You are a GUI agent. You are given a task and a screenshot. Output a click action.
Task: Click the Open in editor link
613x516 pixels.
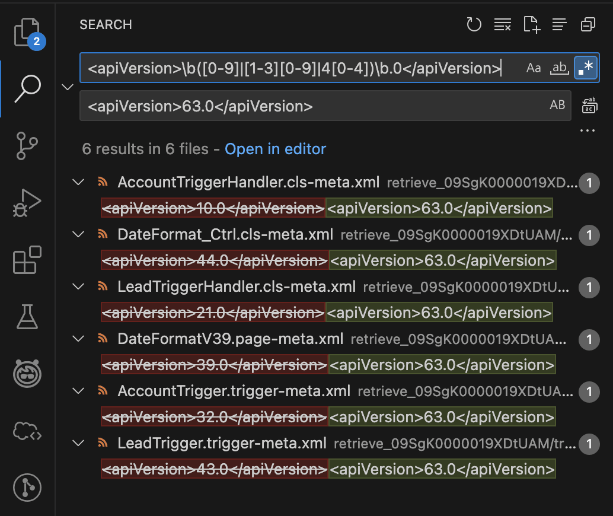pos(275,149)
